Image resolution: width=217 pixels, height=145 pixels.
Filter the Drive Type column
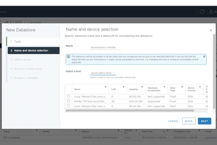click(x=182, y=87)
